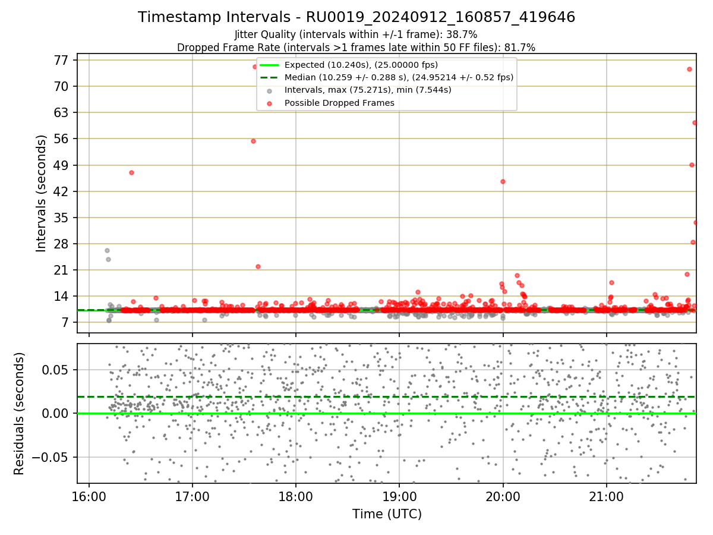
Task: Click the legend entry starting 'Median (10.259'
Action: click(x=399, y=77)
